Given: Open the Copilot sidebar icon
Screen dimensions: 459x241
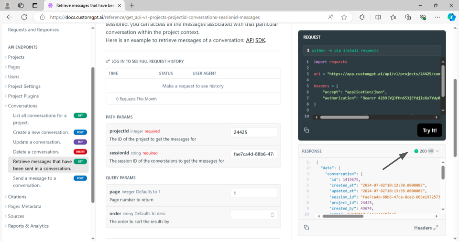Looking at the screenshot, I should click(x=451, y=17).
